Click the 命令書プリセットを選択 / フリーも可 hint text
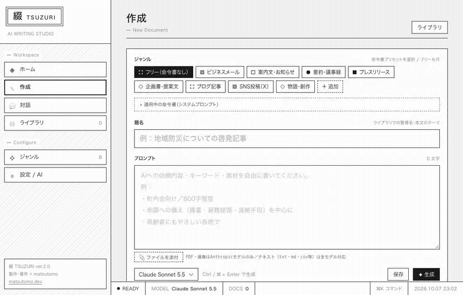Viewport: 463px width, 295px height. [405, 59]
